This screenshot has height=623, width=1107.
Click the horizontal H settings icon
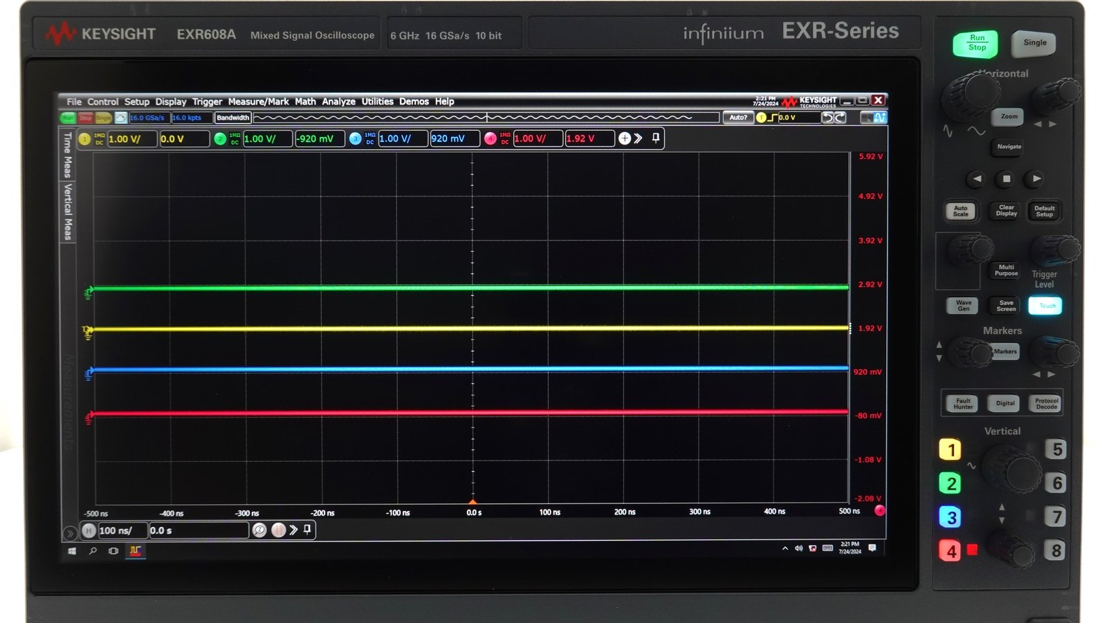89,530
